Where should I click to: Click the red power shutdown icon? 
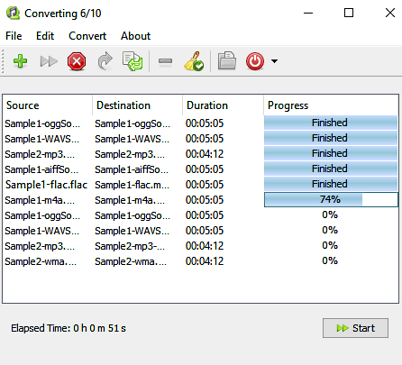click(255, 61)
